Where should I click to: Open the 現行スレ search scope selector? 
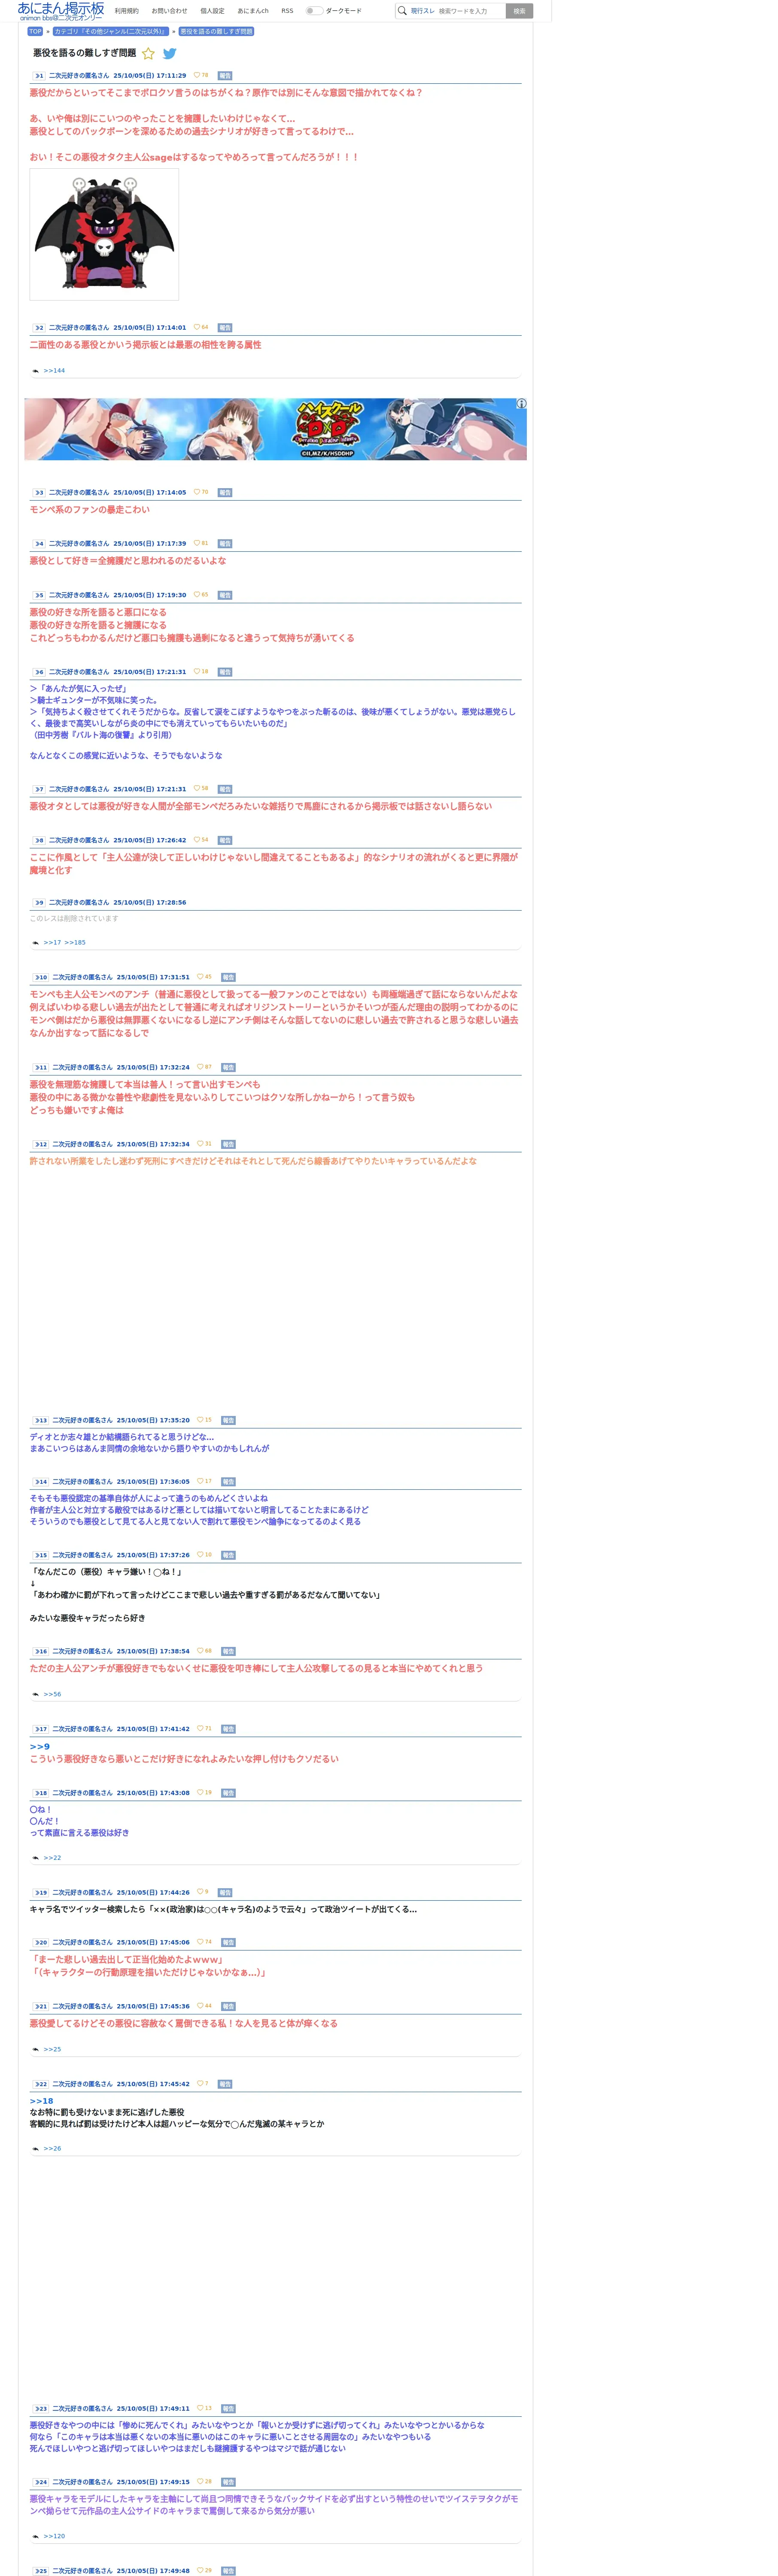(x=422, y=11)
